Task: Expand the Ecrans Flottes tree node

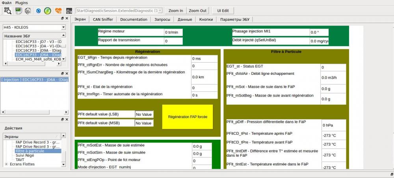Action: click(x=6, y=164)
